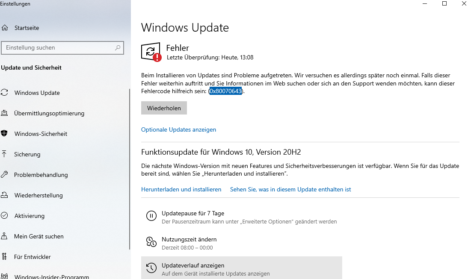Click the Übermittlungsoptimierung icon

tap(4, 113)
